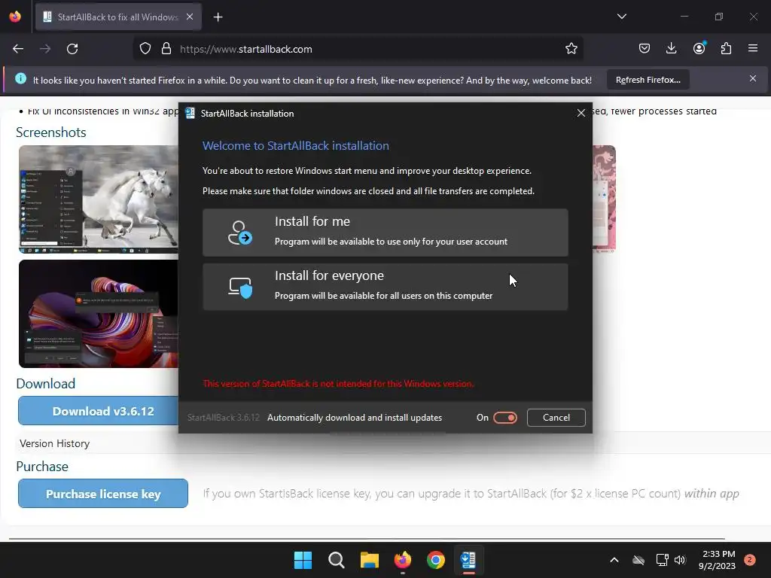771x578 pixels.
Task: Close the StartAllBack tab
Action: coord(190,17)
